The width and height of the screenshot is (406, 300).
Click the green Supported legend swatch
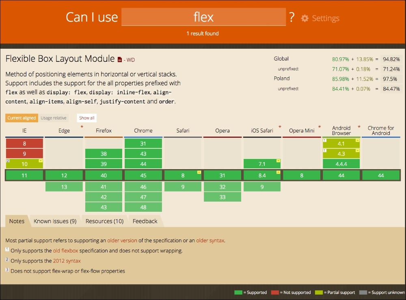[x=238, y=293]
